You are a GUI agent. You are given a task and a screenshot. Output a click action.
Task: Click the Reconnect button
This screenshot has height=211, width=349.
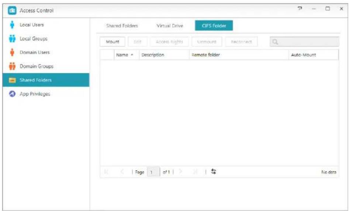click(x=241, y=42)
